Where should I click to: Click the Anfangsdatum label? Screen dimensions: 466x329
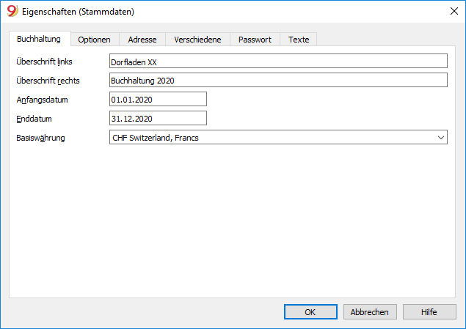(x=43, y=100)
